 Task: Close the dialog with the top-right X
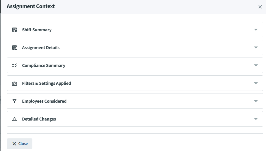[x=260, y=7]
